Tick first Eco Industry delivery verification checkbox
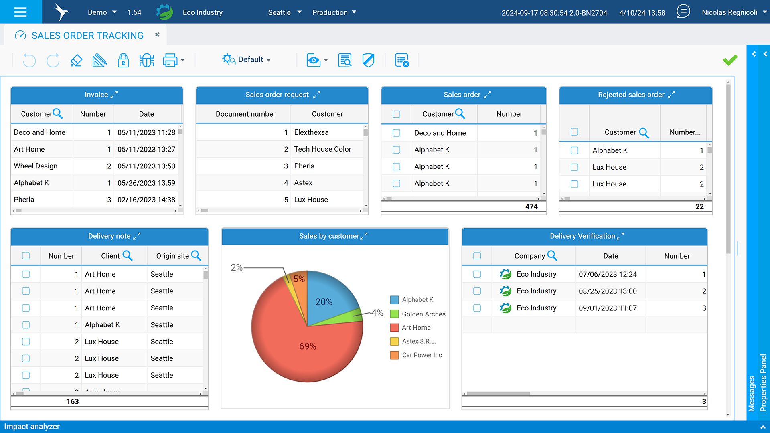 coord(477,274)
